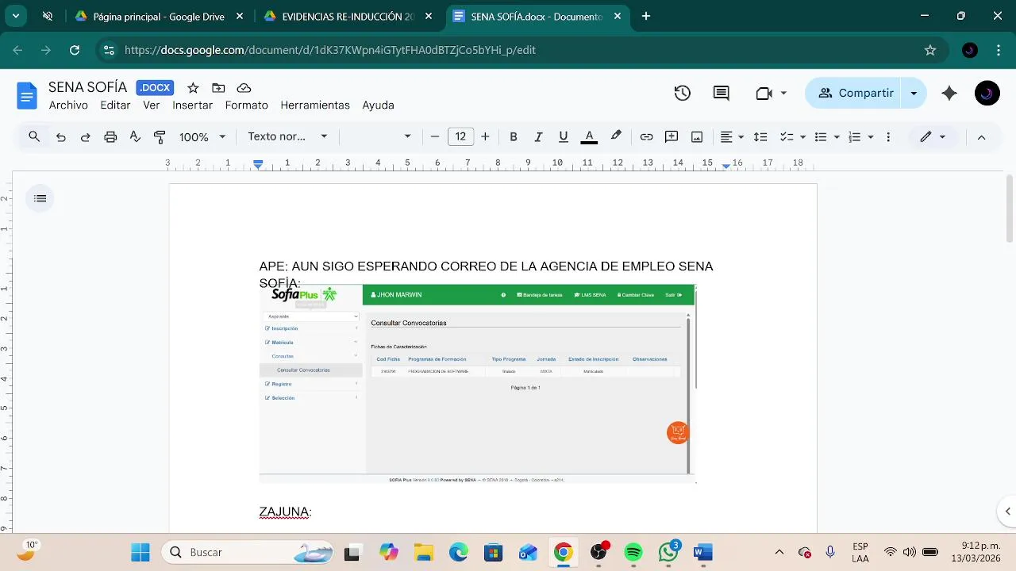The image size is (1016, 571).
Task: Undo the last action
Action: pyautogui.click(x=60, y=137)
